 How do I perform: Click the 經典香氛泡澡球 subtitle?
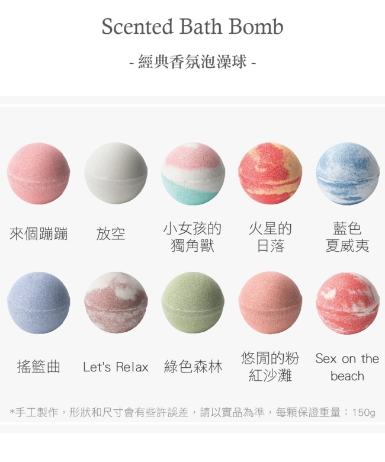pyautogui.click(x=192, y=62)
